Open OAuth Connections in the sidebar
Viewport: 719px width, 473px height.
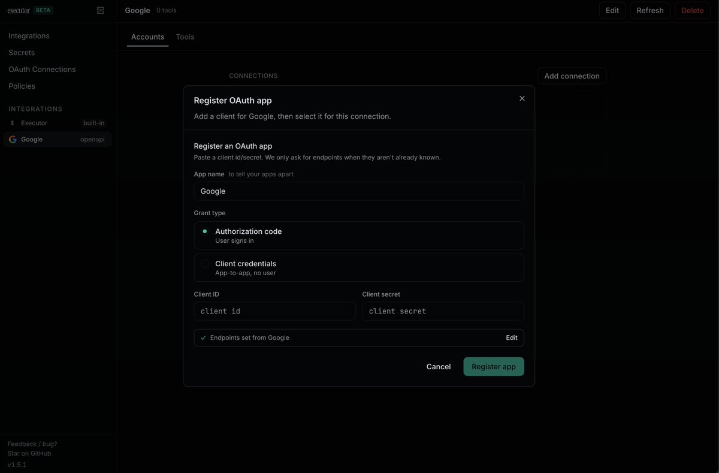pyautogui.click(x=42, y=70)
